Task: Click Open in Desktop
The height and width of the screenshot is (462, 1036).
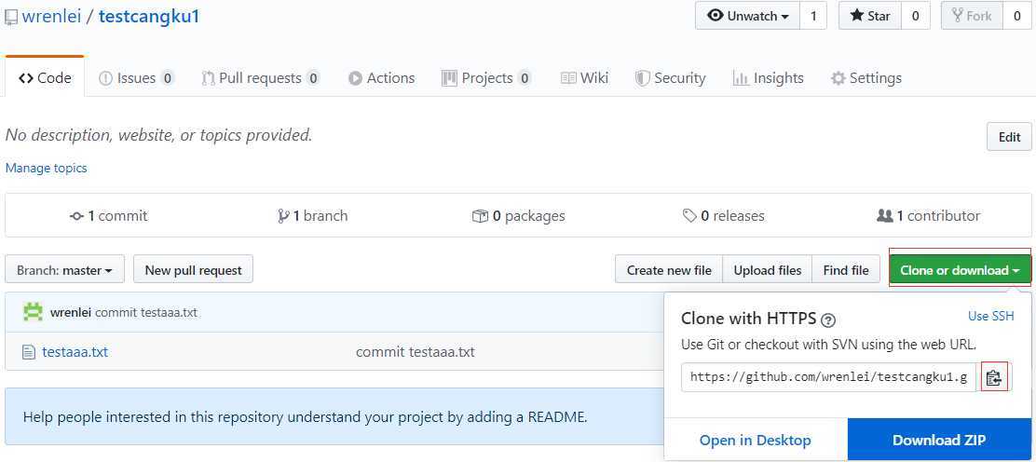Action: point(756,441)
